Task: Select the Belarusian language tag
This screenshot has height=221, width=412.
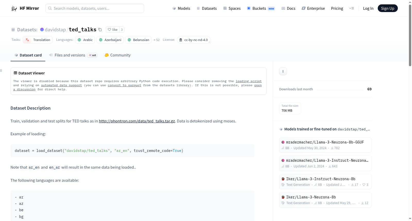Action: 138,40
